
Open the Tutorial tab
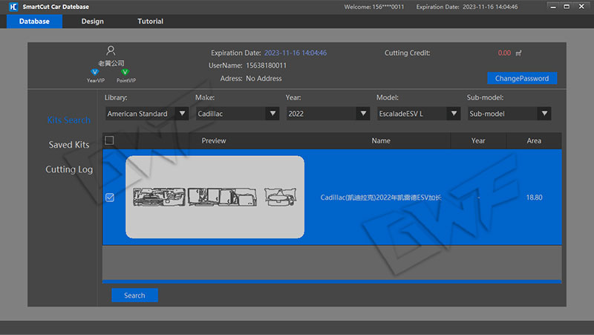coord(151,22)
